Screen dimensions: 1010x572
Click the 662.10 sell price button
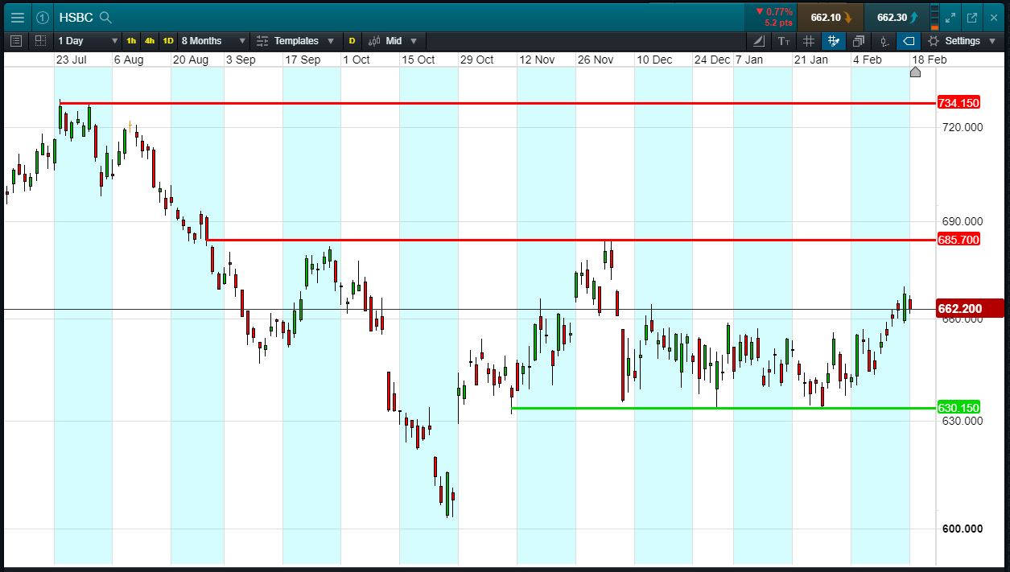829,18
